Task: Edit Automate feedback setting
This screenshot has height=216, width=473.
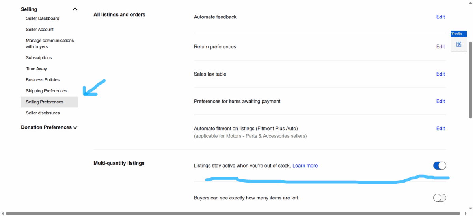Action: [440, 17]
